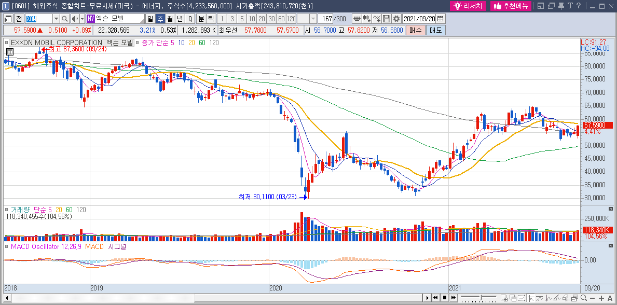Click the grid icon under chart title
Screen dimensions: 617x305
[10, 51]
